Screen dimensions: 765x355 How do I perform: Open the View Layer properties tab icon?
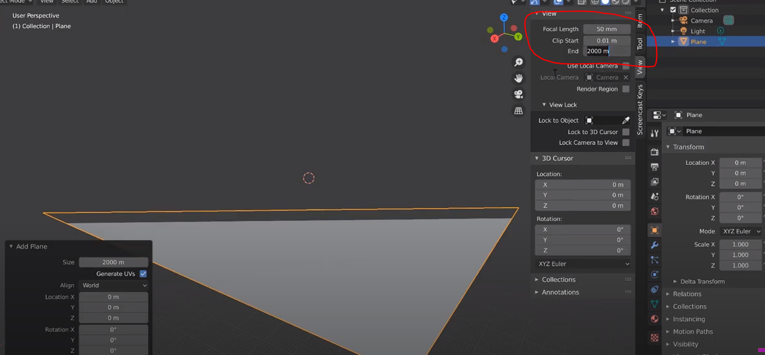(655, 182)
